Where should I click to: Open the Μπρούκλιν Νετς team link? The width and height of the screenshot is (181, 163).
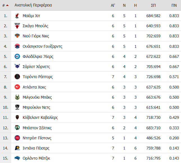click(x=36, y=107)
